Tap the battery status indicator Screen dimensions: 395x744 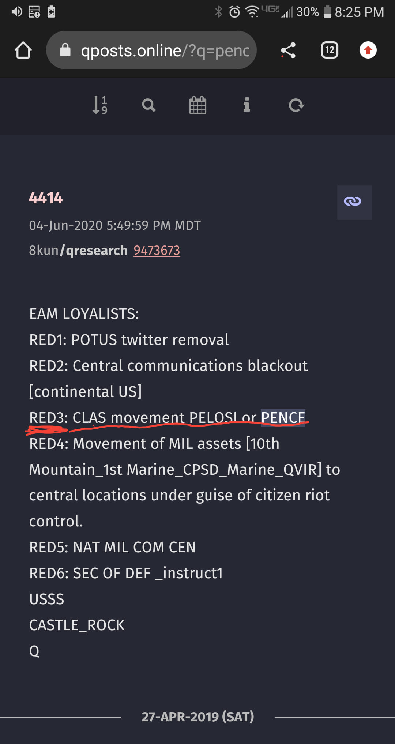[327, 12]
